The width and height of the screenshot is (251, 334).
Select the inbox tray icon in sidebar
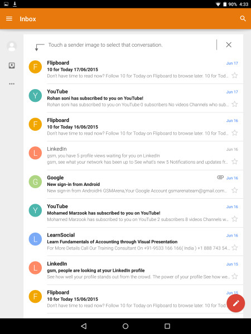[12, 65]
